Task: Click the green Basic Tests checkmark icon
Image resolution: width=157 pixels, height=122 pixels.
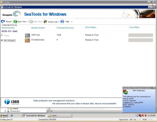Action: pyautogui.click(x=15, y=21)
